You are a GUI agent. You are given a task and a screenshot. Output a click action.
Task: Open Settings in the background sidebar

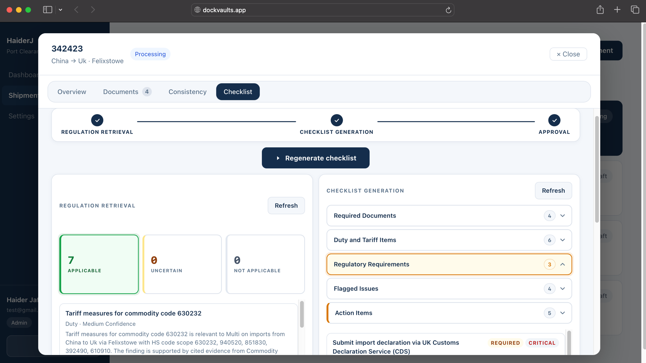[x=21, y=116]
